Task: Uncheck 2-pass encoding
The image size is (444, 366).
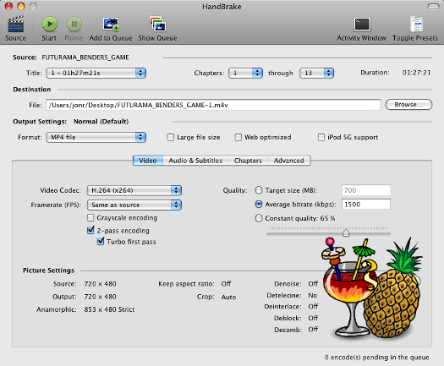Action: point(90,230)
